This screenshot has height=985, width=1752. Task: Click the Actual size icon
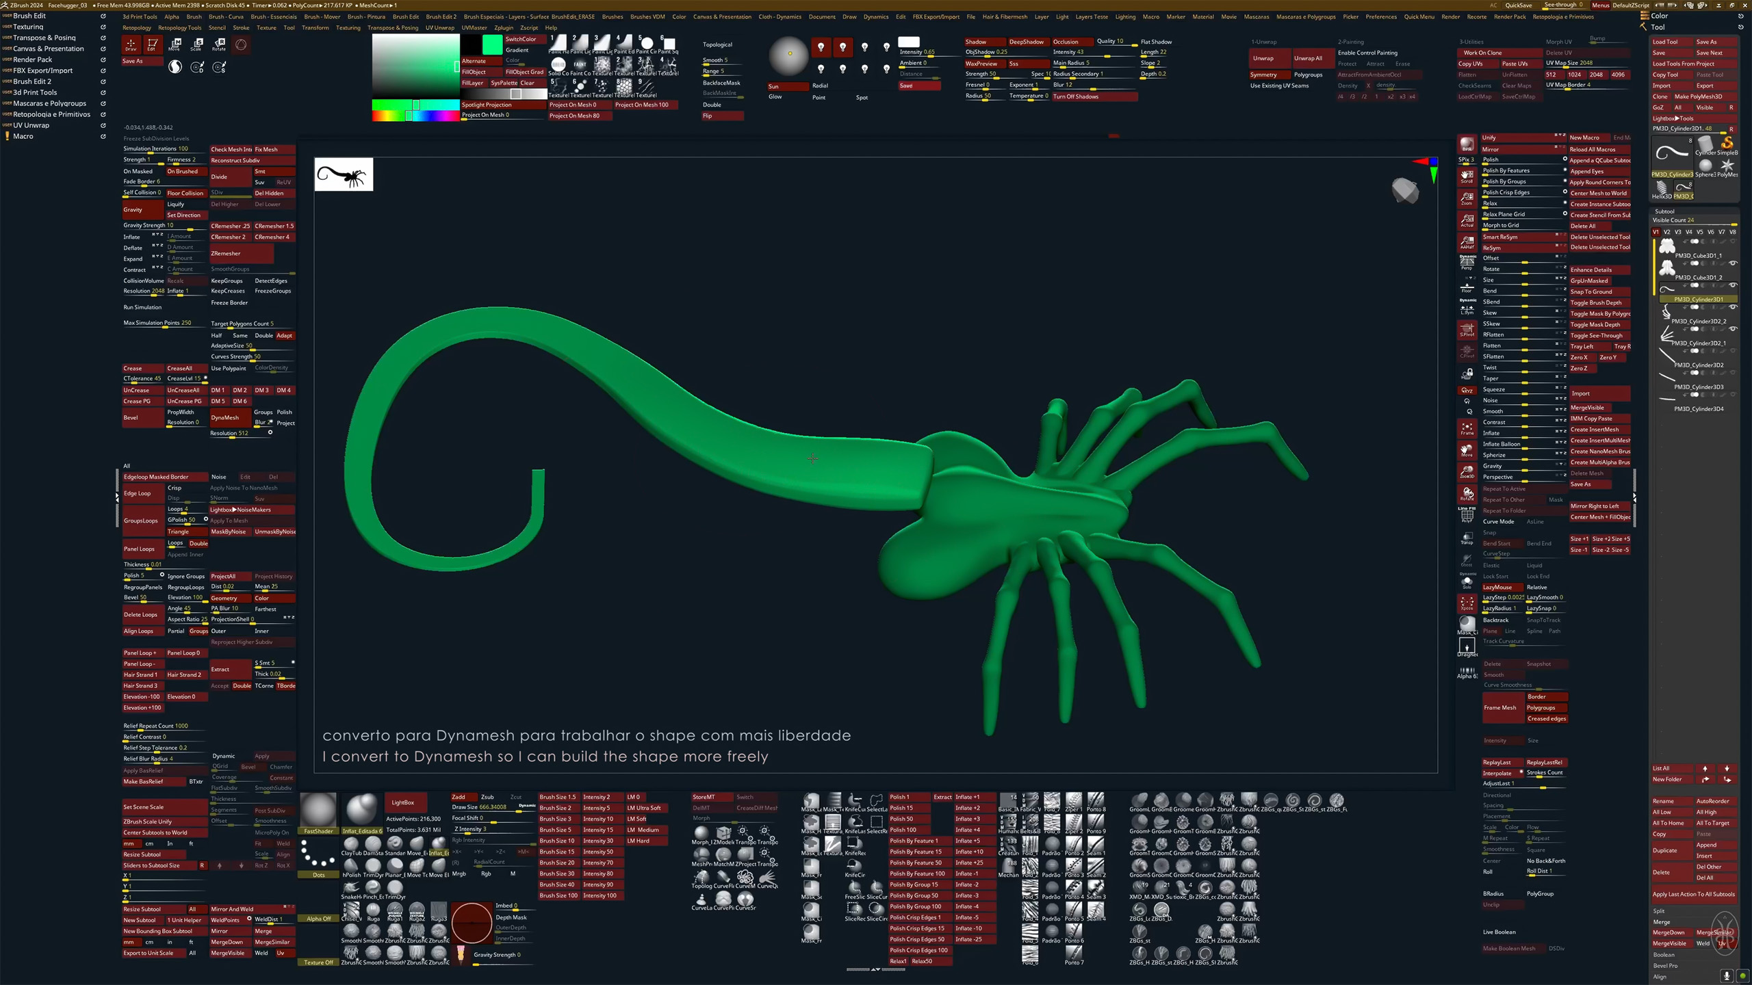click(x=1467, y=221)
